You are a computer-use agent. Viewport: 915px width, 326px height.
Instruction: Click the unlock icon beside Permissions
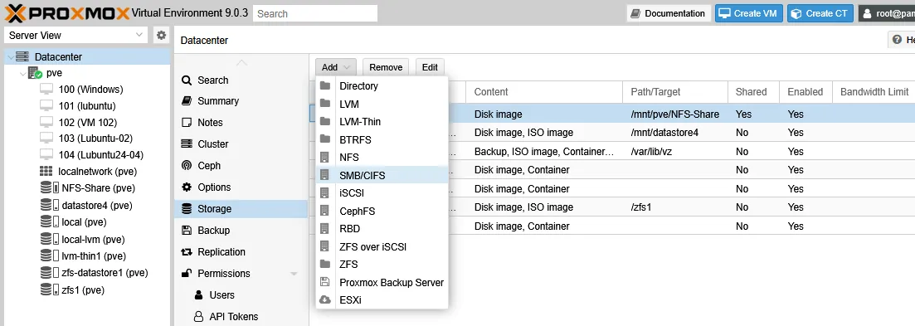tap(187, 273)
